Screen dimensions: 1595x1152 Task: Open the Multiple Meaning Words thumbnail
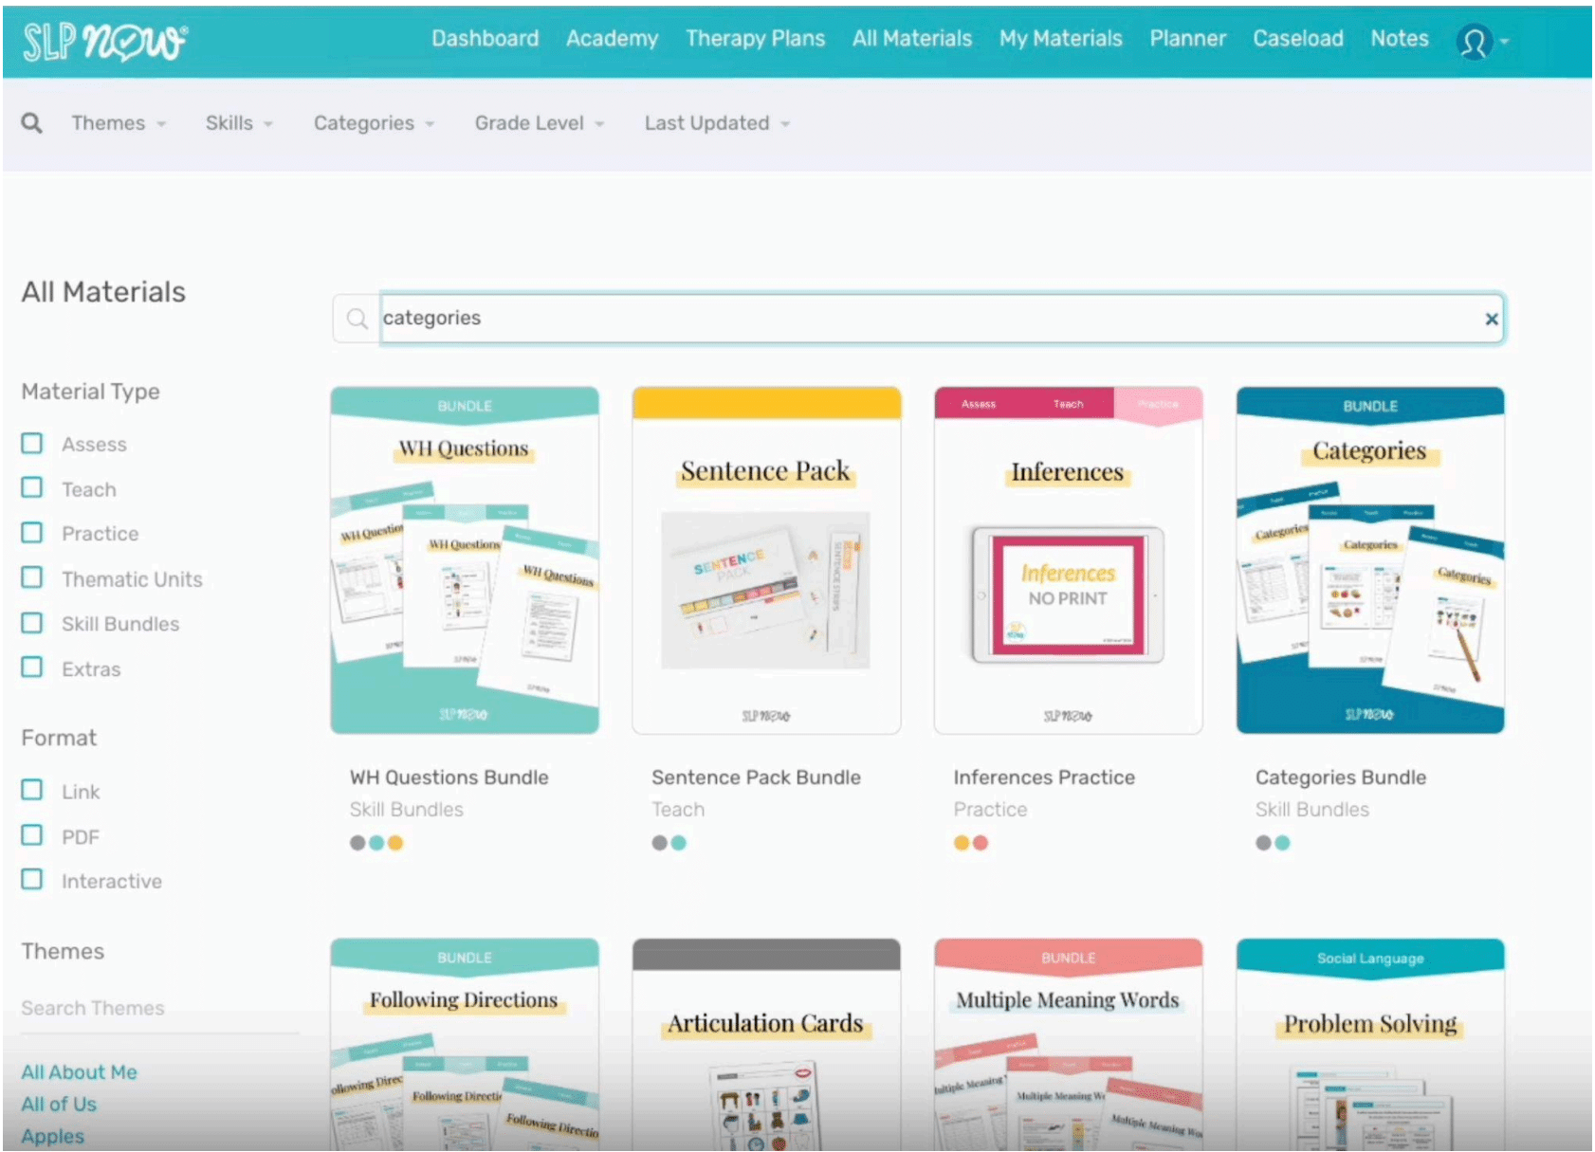(1068, 1045)
